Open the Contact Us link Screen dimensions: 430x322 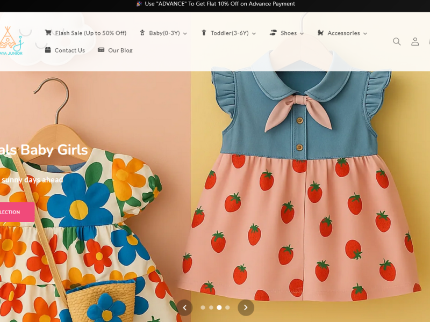[x=69, y=50]
